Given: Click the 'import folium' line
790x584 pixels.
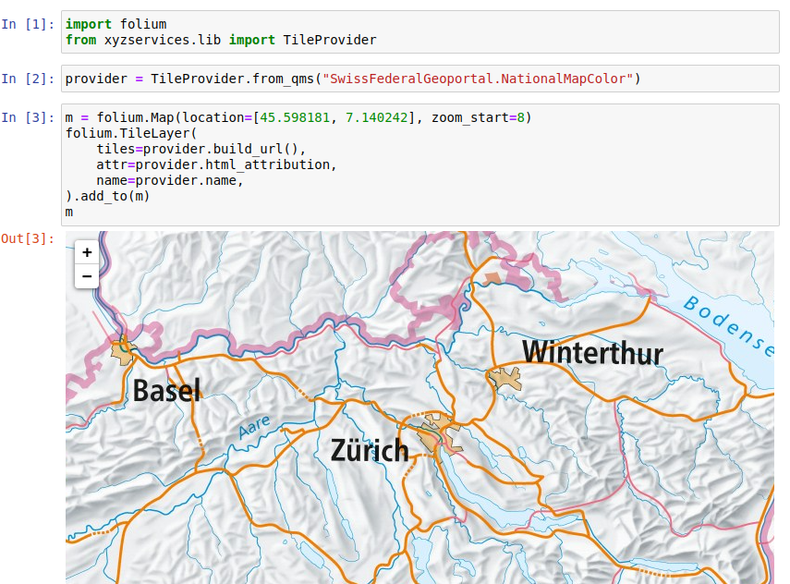Looking at the screenshot, I should pyautogui.click(x=115, y=24).
